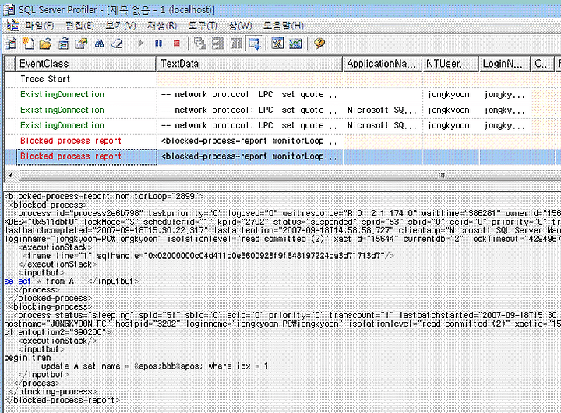The image size is (561, 413).
Task: Clear the trace window with eraser icon
Action: [117, 44]
